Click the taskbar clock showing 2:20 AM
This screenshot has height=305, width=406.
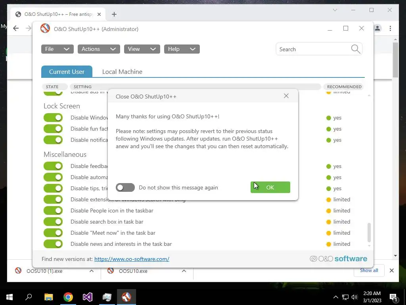[x=372, y=297]
